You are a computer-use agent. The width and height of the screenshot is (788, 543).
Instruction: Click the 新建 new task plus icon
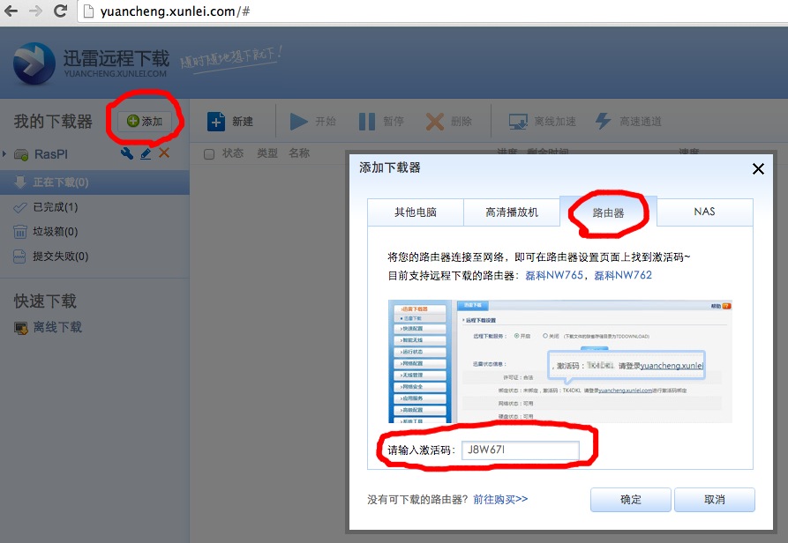pos(216,122)
